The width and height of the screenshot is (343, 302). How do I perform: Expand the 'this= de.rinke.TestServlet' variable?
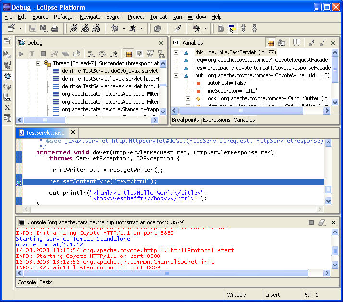click(x=176, y=52)
